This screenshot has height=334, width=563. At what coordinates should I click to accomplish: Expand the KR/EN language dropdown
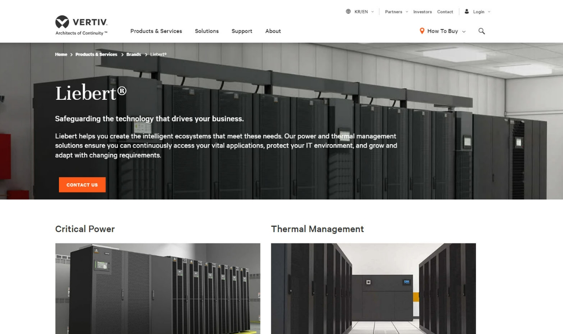(x=364, y=12)
